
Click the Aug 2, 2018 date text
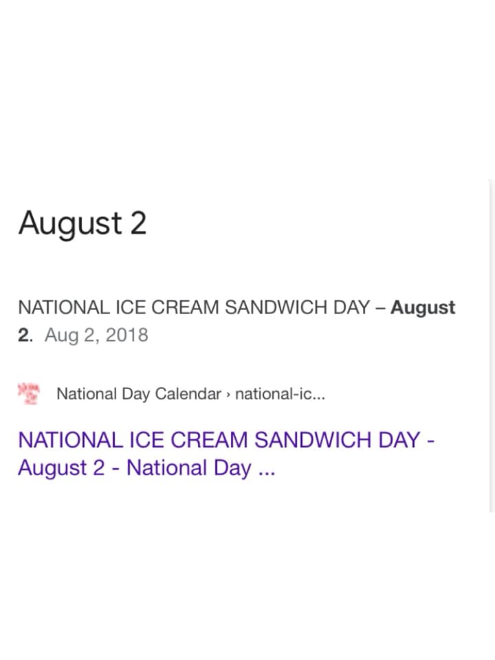(x=96, y=335)
